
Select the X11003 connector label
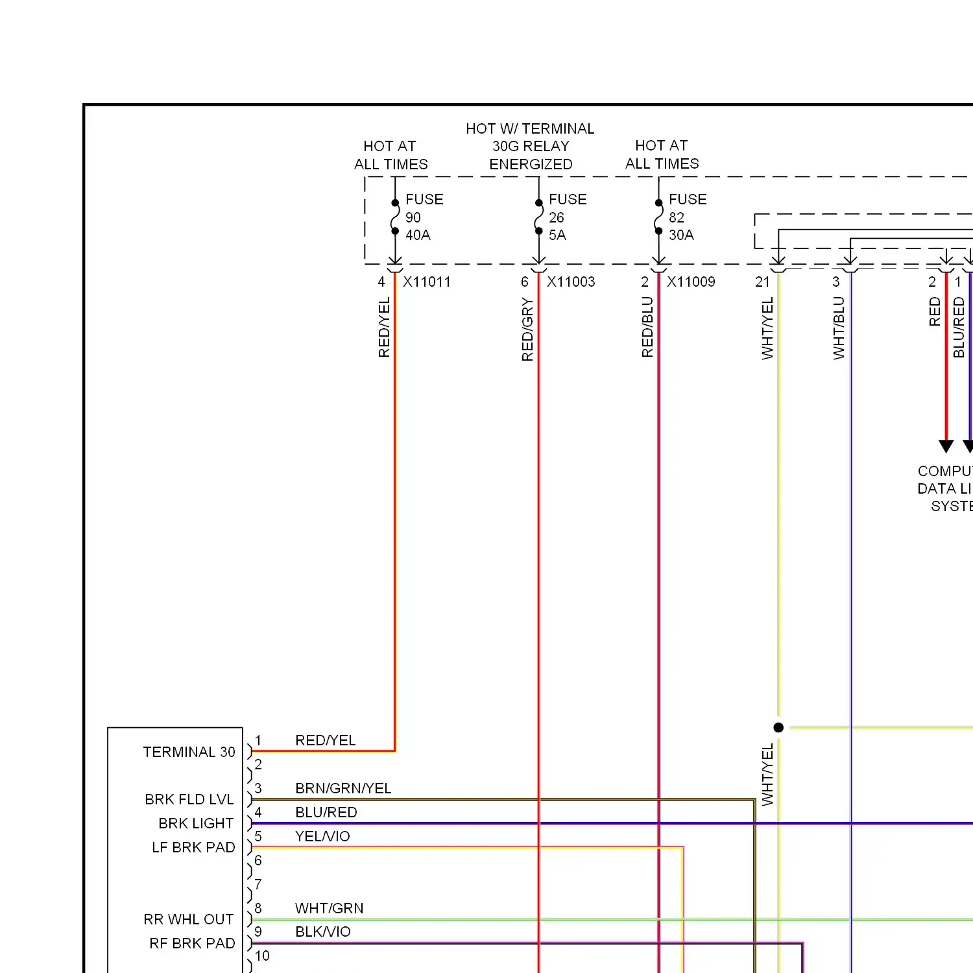[x=571, y=282]
